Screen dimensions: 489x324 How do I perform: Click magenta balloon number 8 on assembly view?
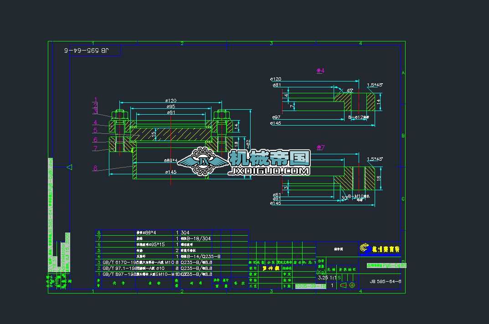(x=95, y=168)
